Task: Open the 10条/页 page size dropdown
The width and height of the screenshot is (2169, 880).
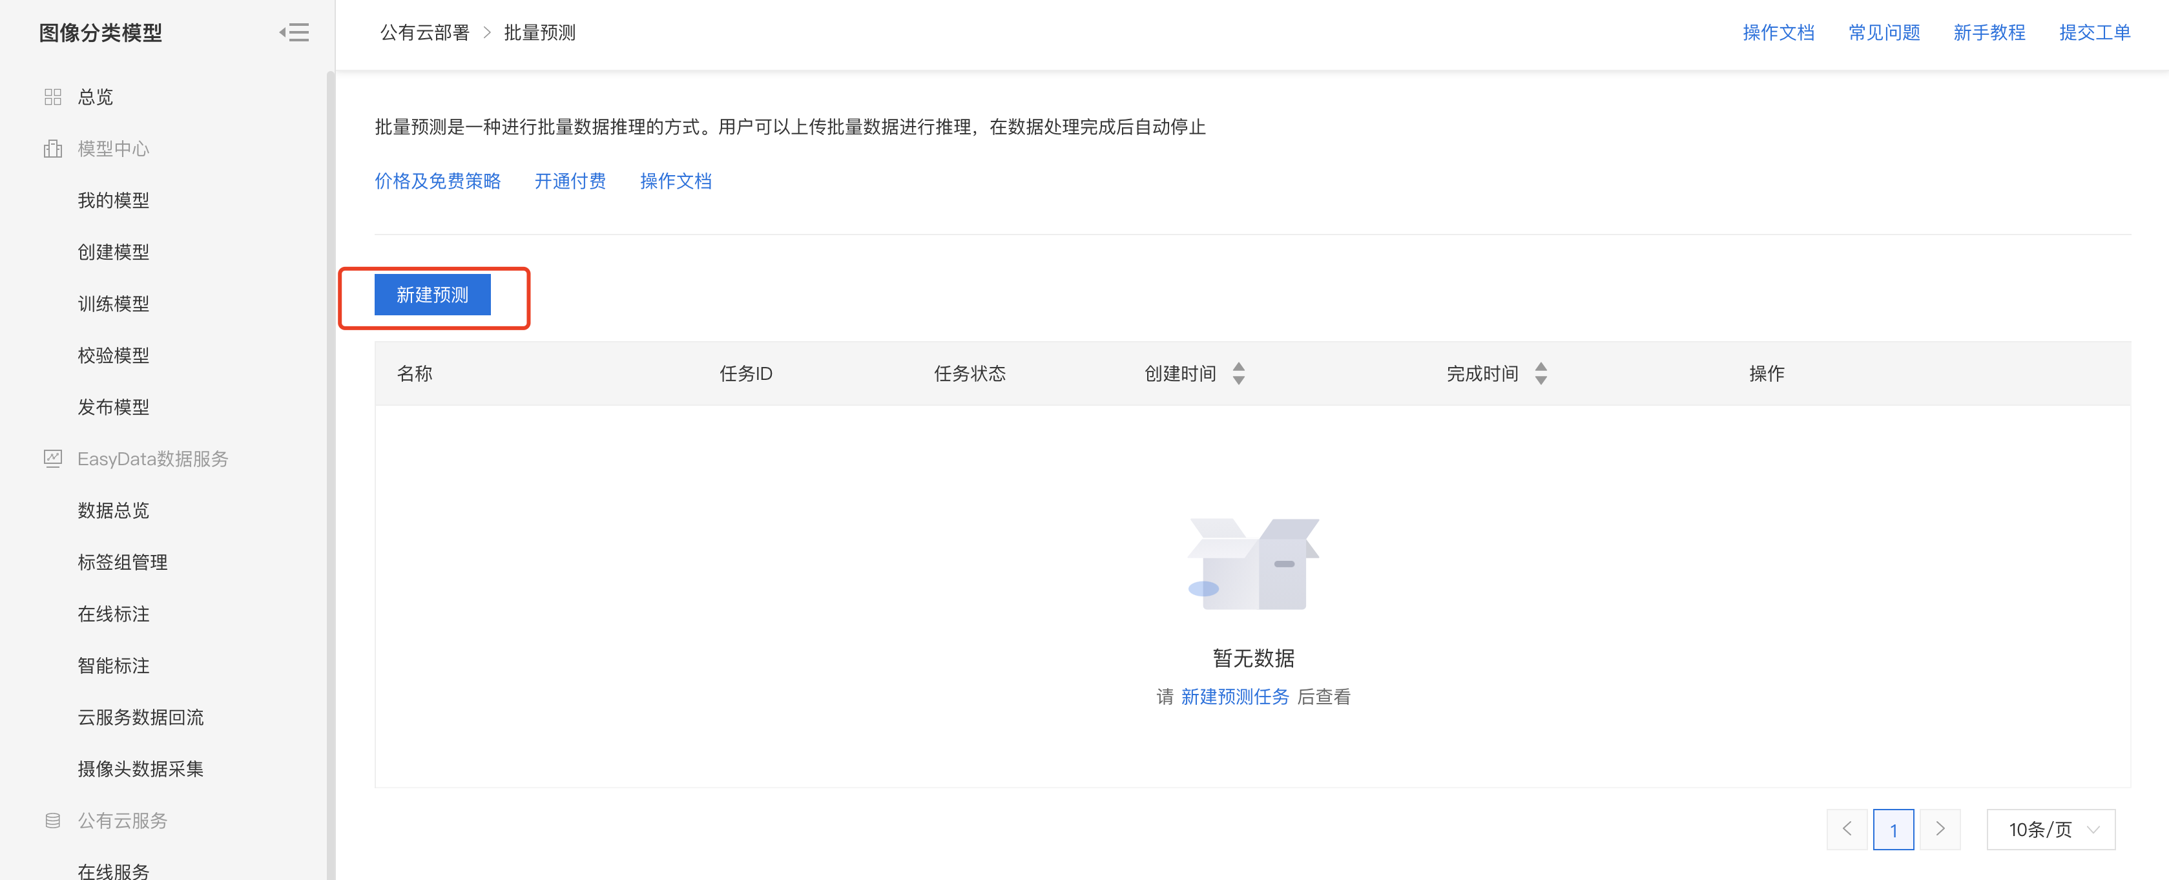Action: pyautogui.click(x=2051, y=830)
